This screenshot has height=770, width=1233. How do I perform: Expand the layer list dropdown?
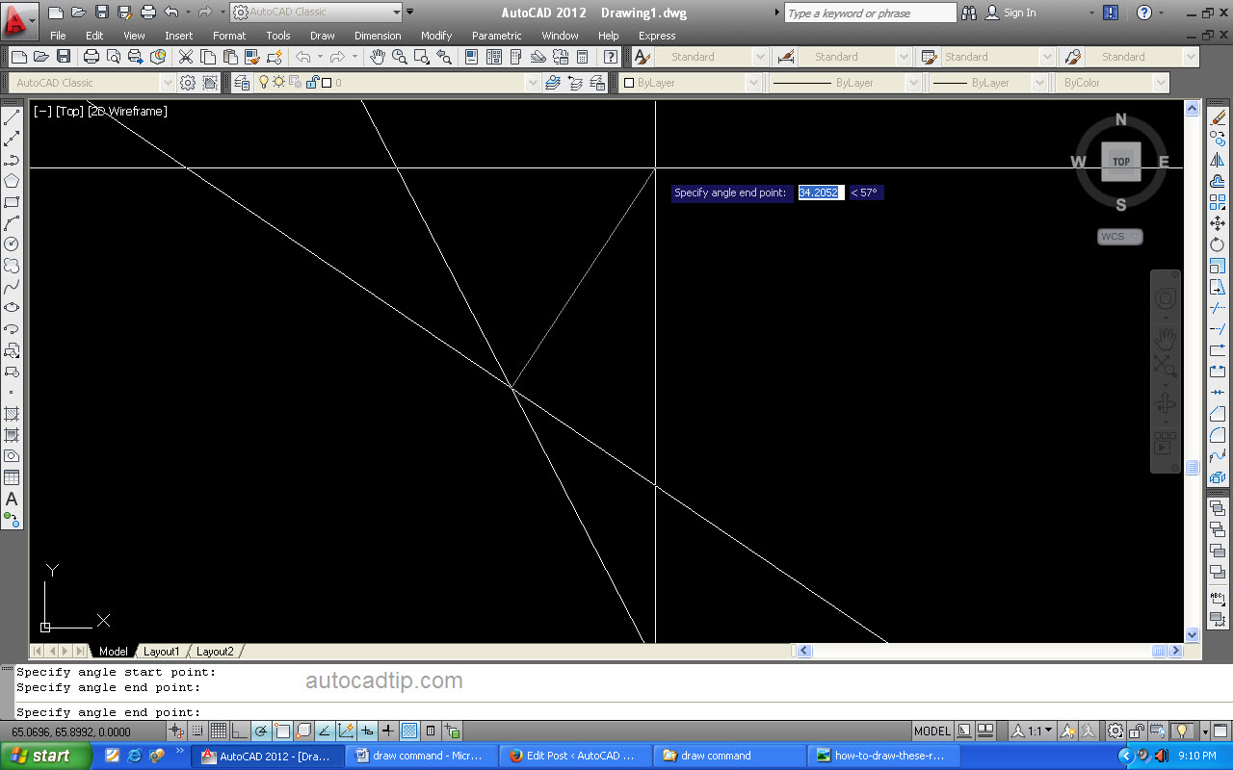(533, 83)
